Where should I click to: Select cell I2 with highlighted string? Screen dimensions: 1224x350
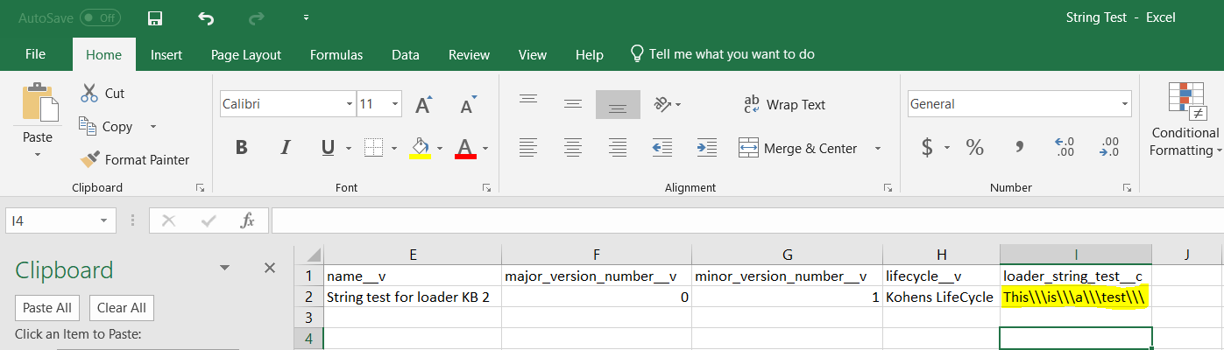tap(1075, 297)
